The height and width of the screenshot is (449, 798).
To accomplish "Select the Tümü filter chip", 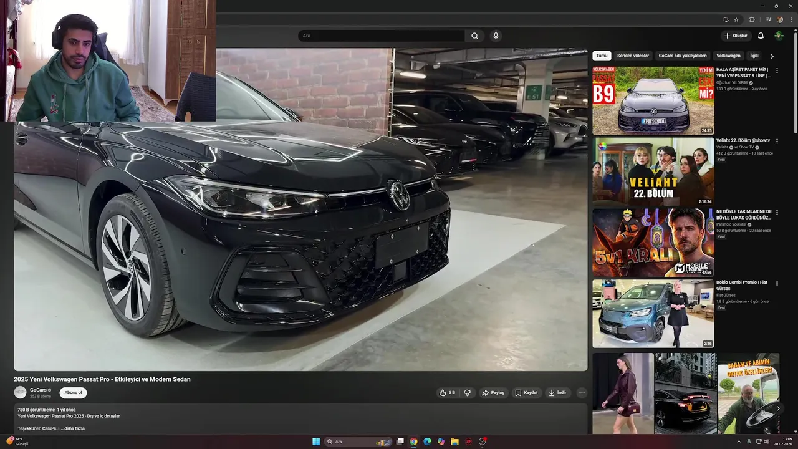I will 602,56.
